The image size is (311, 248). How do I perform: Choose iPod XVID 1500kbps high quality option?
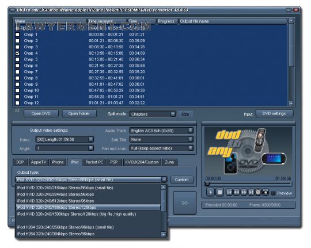[x=88, y=214]
